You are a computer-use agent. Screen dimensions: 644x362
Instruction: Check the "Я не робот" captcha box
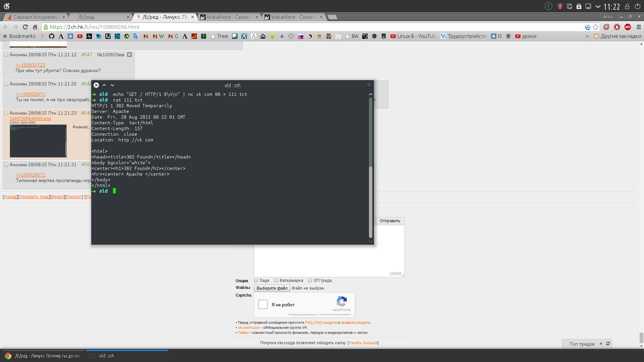click(x=263, y=304)
